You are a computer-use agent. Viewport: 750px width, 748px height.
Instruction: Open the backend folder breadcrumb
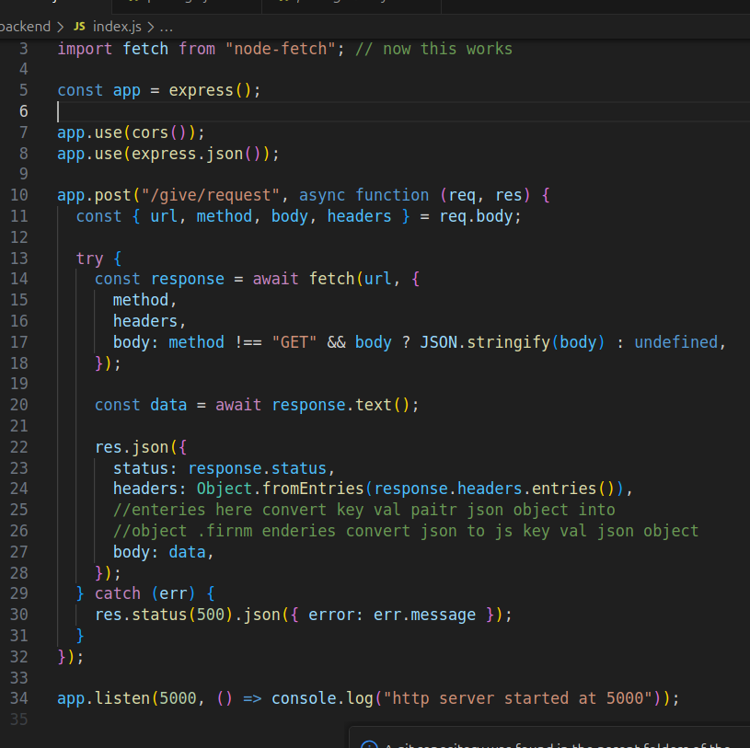(25, 27)
